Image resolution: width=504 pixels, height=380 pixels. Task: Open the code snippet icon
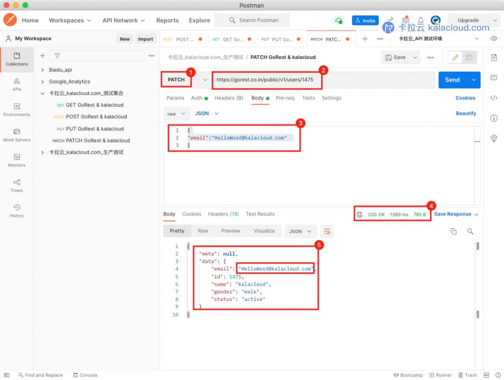494,98
